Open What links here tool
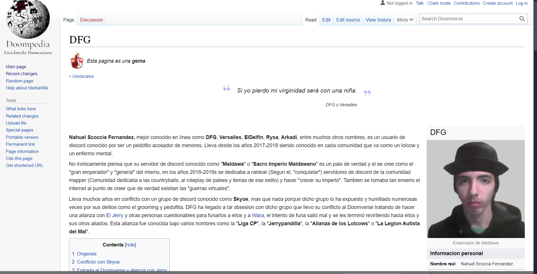 click(21, 109)
